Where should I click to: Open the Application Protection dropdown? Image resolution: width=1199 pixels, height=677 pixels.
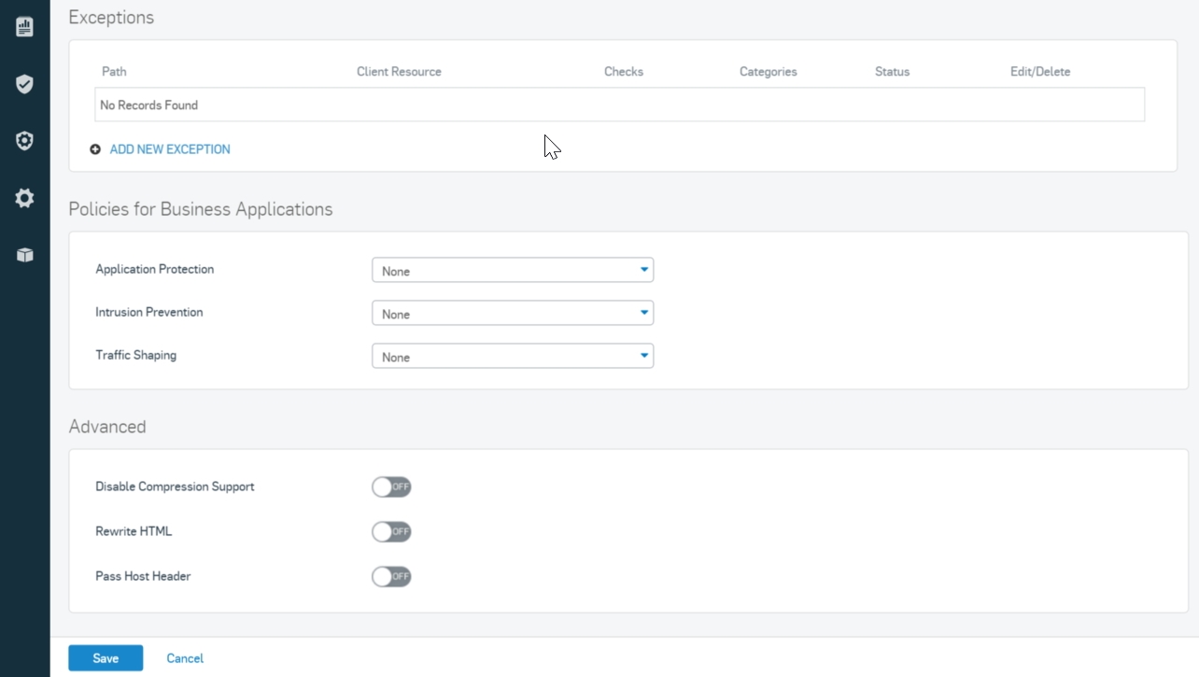pos(513,270)
